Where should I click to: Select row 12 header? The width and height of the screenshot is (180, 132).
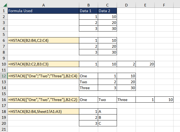coord(4,76)
